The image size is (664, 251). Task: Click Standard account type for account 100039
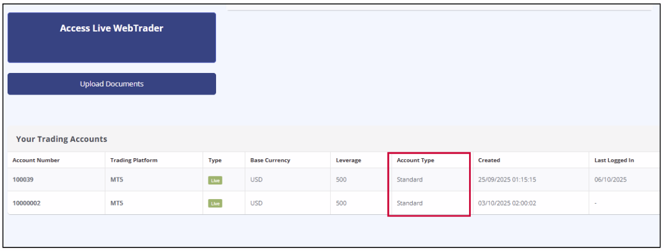pos(409,180)
